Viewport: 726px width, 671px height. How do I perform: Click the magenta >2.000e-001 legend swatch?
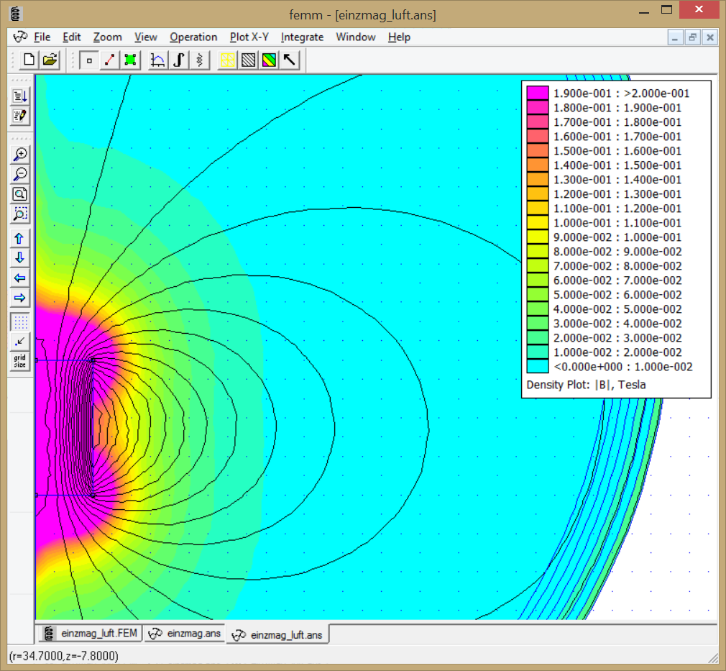point(538,93)
